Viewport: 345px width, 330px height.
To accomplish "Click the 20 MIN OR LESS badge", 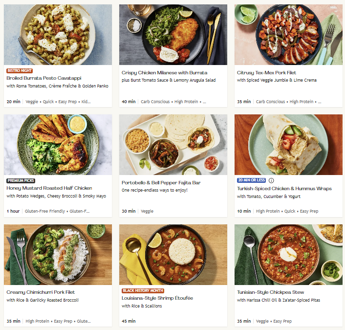I will point(252,180).
